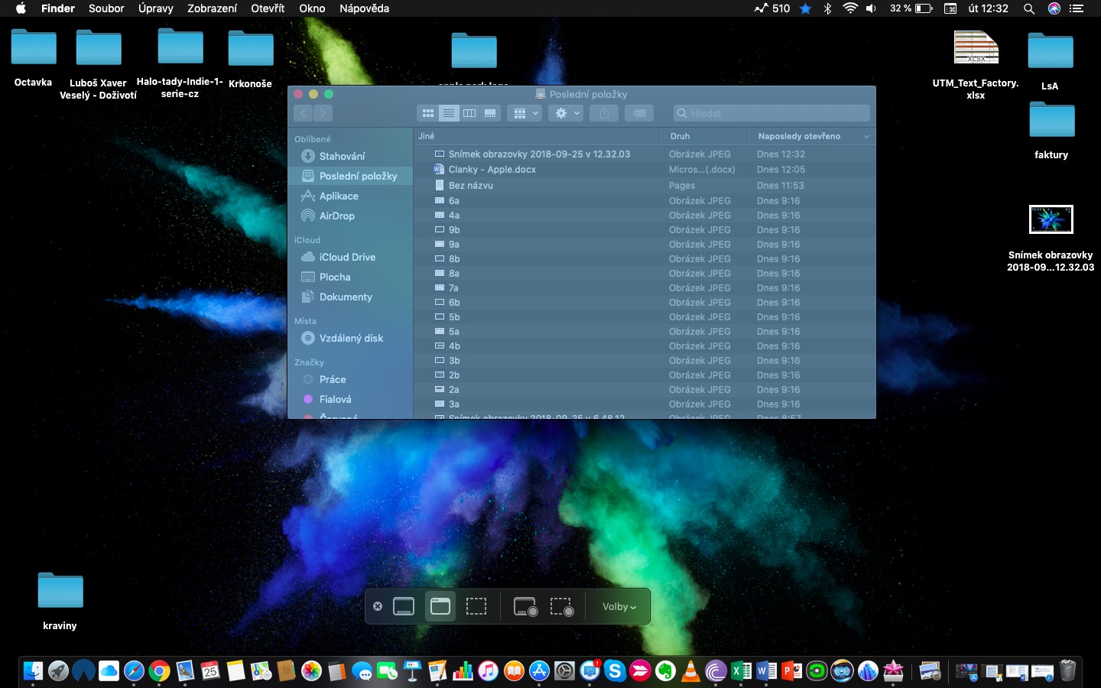Dismiss the screenshot toolbar
Viewport: 1101px width, 688px height.
pos(378,606)
